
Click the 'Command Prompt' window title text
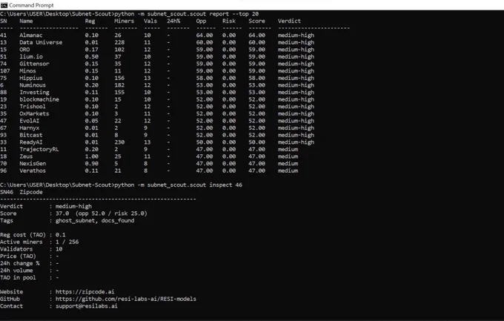31,5
